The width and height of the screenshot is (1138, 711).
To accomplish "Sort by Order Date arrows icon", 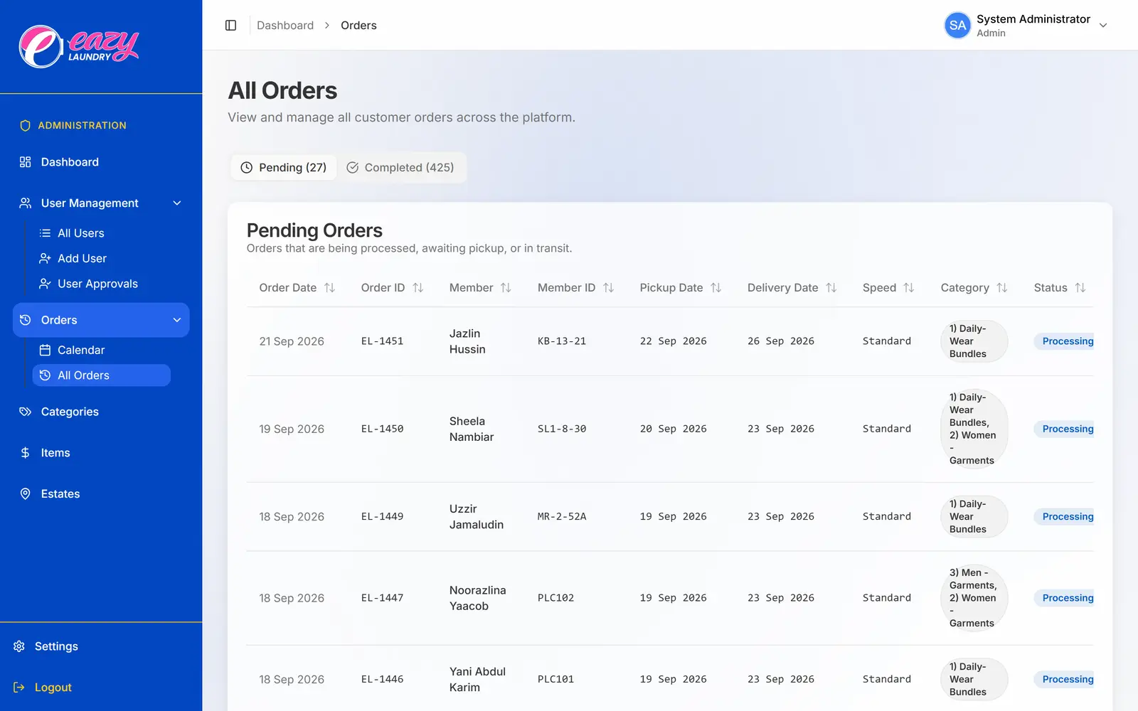I will (329, 288).
